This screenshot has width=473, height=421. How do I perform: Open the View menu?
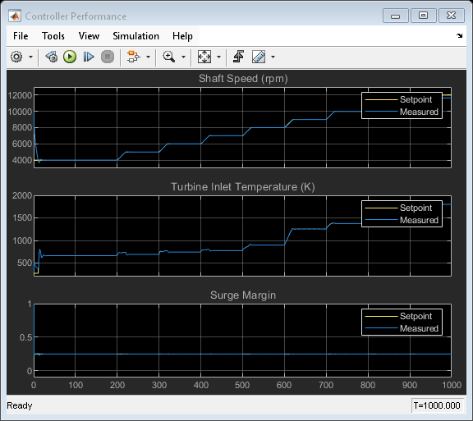point(89,36)
